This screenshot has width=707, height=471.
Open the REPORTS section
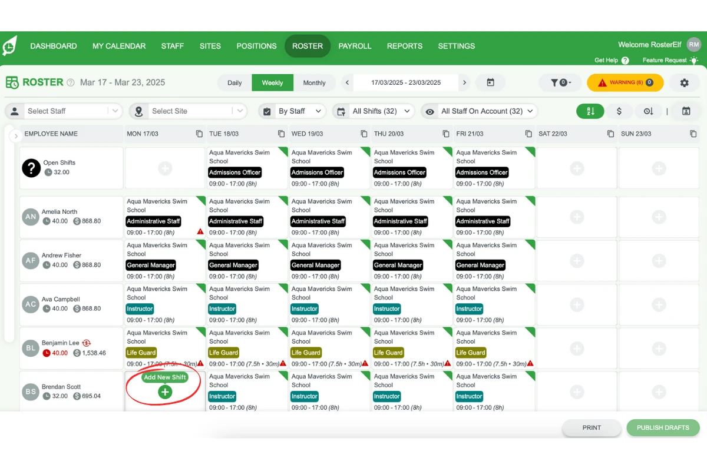[405, 46]
